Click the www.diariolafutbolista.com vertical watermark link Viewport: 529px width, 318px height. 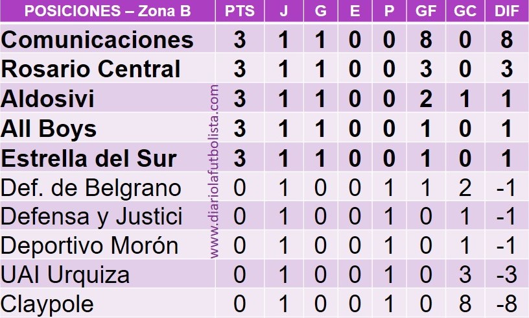[215, 172]
